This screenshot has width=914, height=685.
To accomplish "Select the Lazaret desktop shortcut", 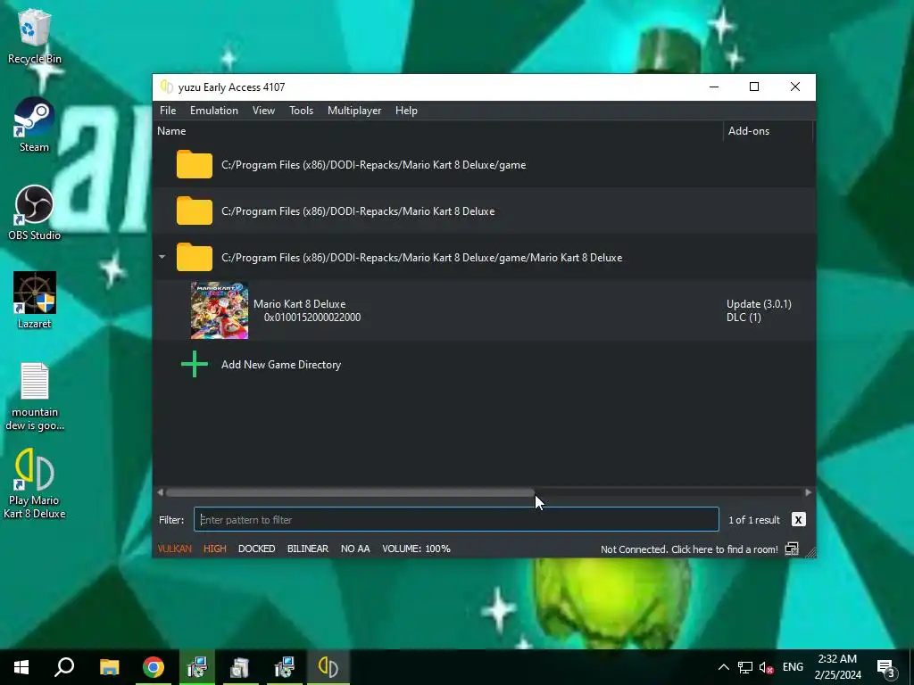I will 35,301.
